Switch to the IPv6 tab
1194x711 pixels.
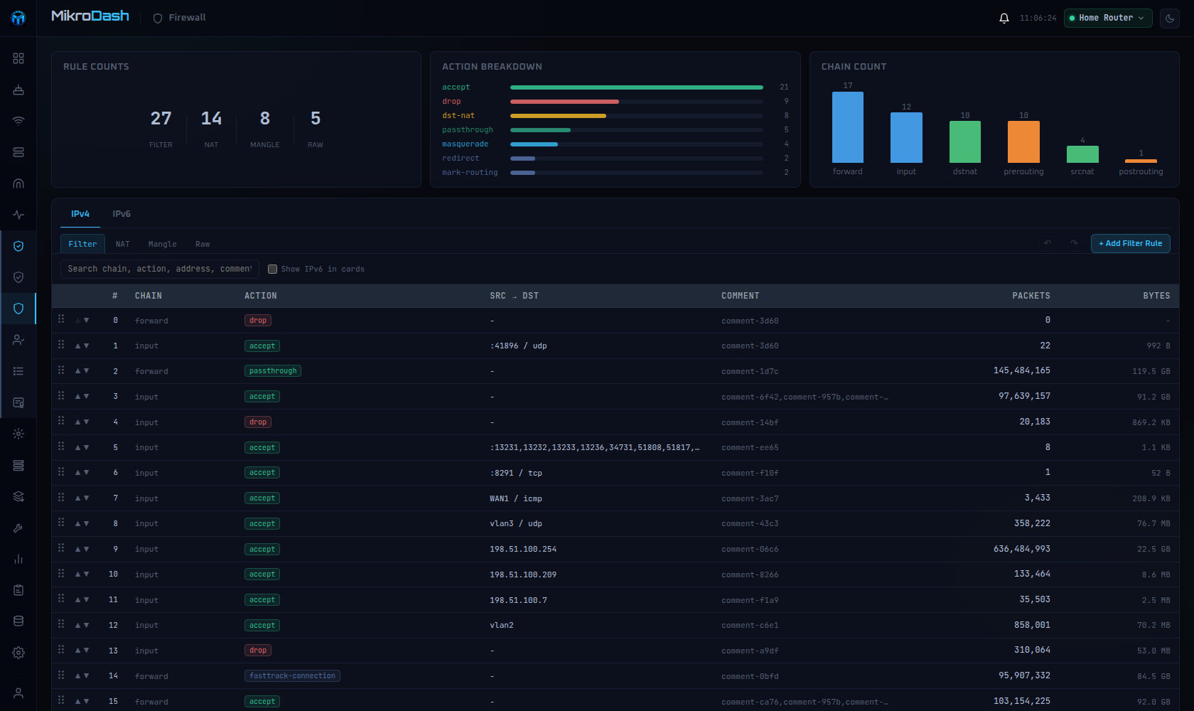coord(122,214)
